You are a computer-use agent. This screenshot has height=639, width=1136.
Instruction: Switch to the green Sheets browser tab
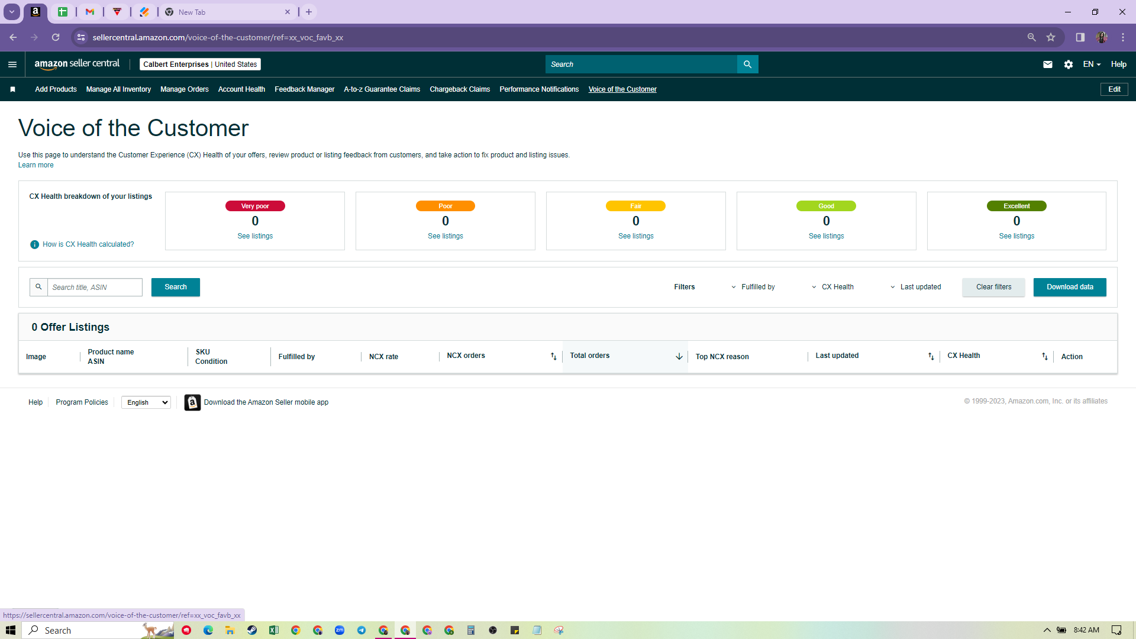63,12
